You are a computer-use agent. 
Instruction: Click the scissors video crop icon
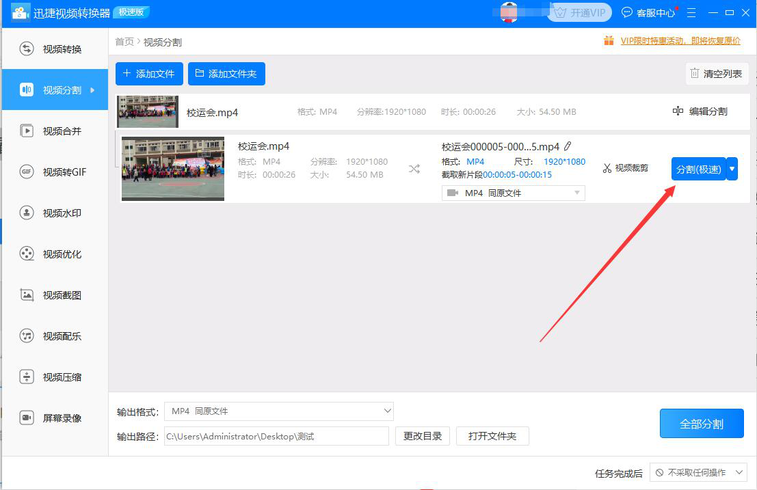pyautogui.click(x=607, y=168)
